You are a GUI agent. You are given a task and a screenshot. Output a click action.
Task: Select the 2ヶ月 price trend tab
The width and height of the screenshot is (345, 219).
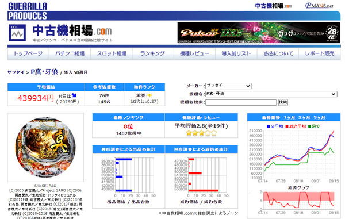pos(304,117)
